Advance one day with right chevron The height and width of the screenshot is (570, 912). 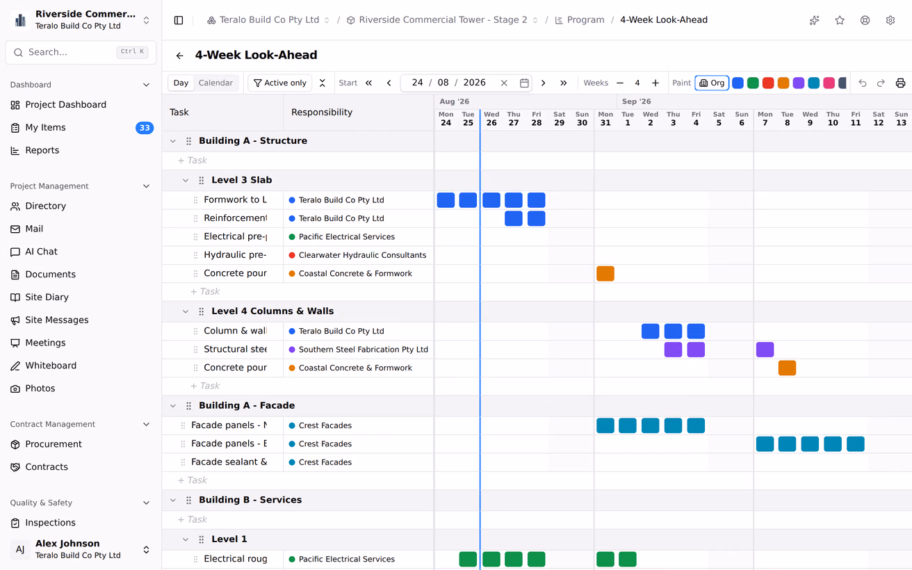544,83
